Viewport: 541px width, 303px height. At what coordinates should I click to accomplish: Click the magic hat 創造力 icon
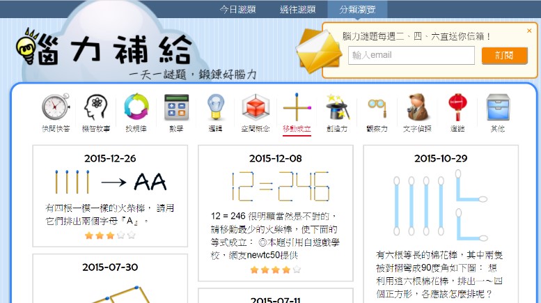pyautogui.click(x=337, y=109)
